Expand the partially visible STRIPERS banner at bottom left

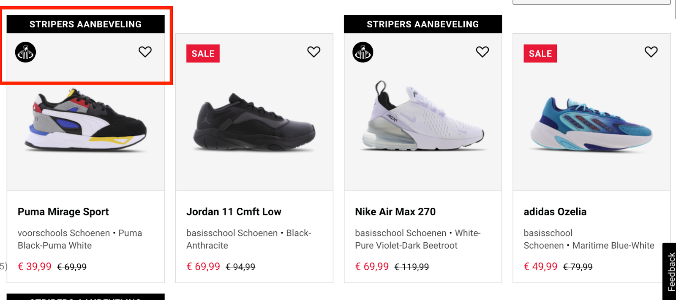[85, 297]
